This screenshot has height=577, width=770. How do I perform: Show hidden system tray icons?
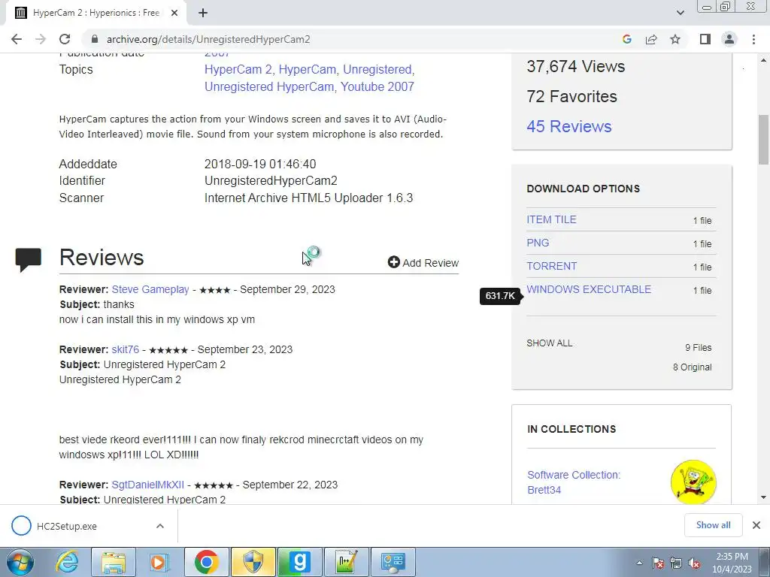639,563
